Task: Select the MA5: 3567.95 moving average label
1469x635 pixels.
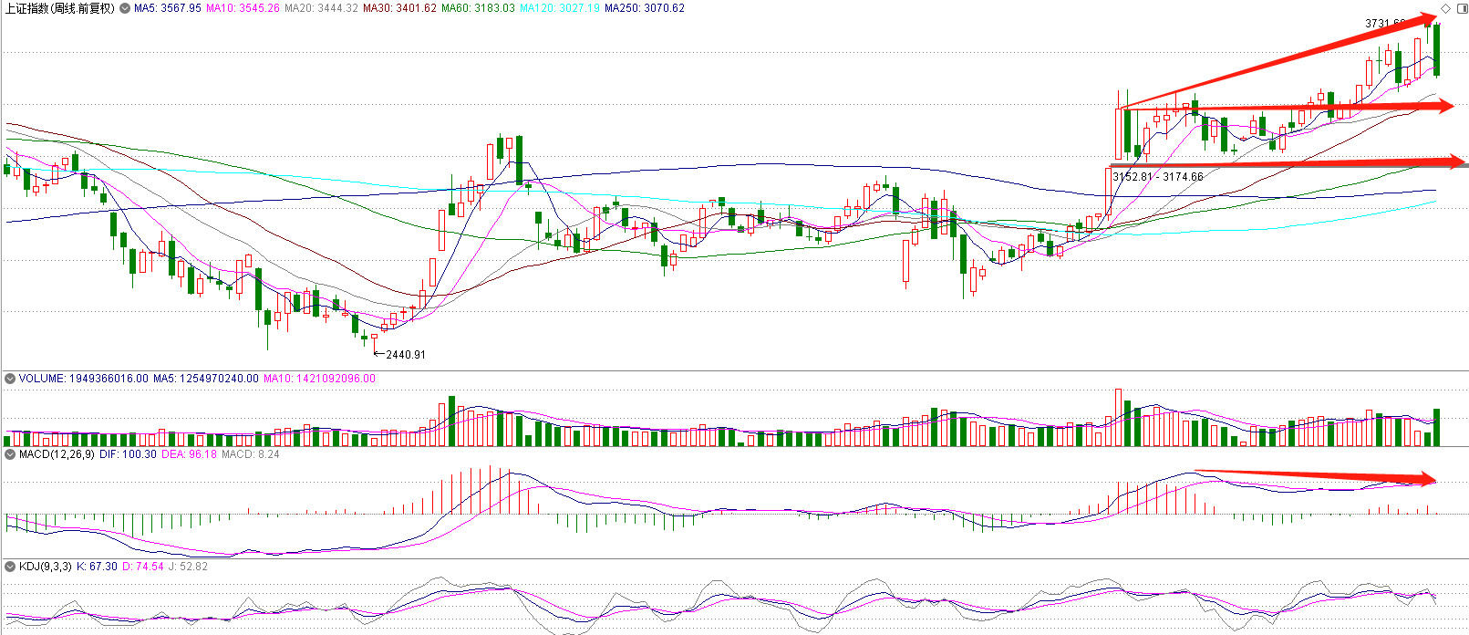Action: click(168, 8)
